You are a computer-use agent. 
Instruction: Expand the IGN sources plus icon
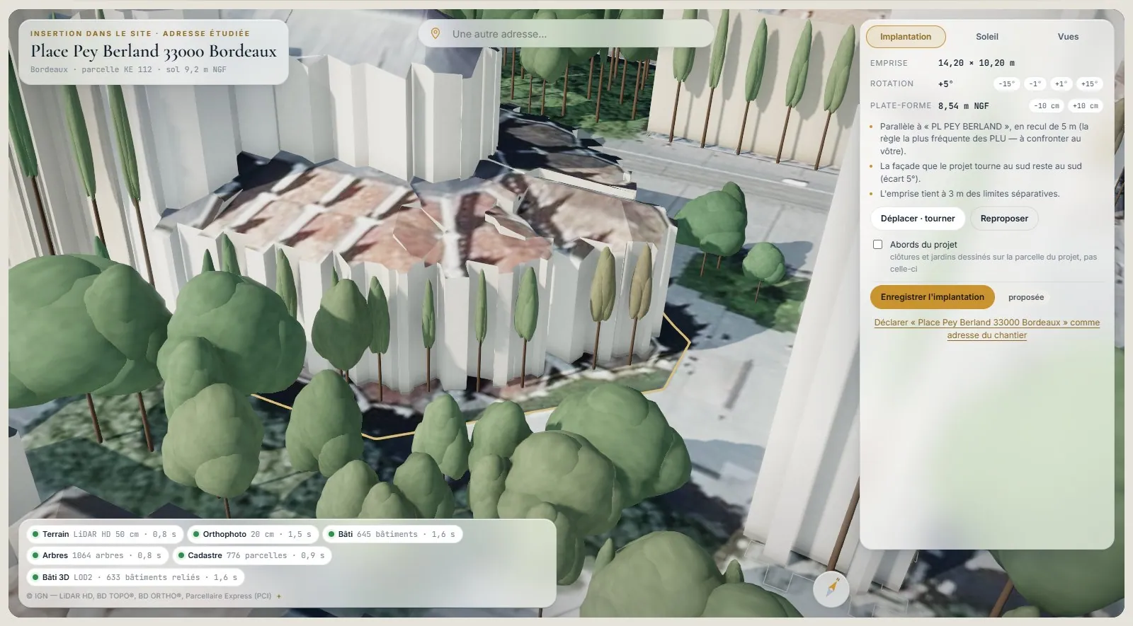(x=279, y=596)
